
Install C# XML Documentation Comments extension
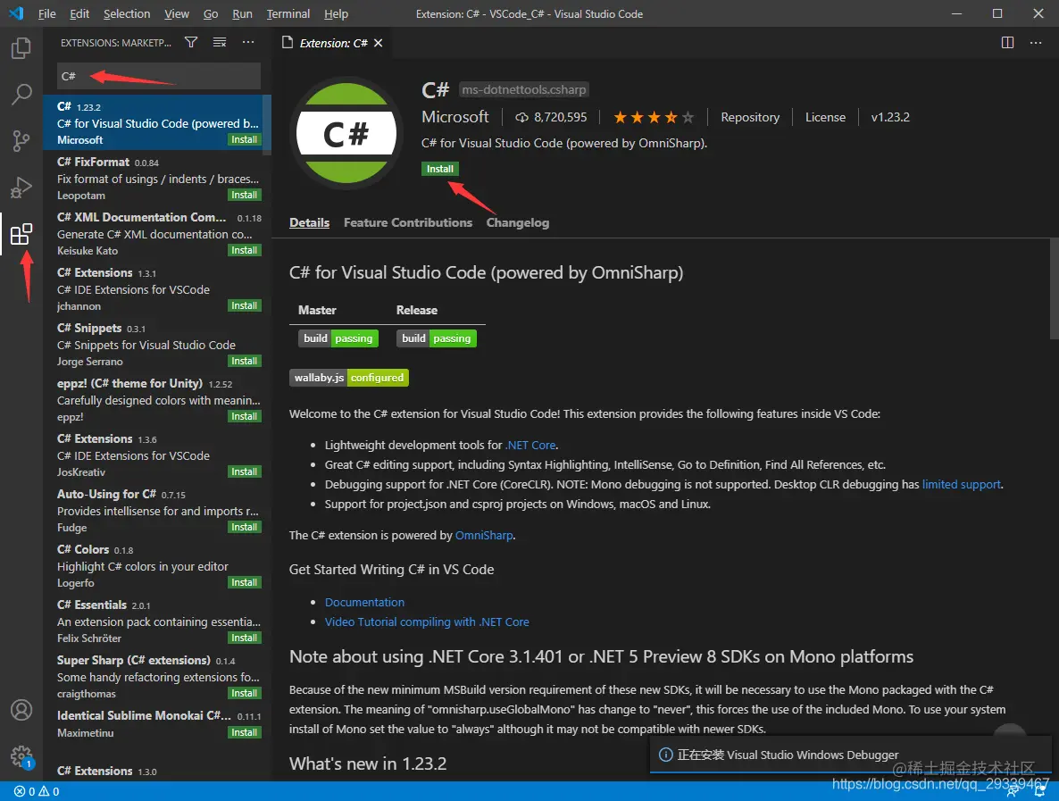pyautogui.click(x=244, y=251)
